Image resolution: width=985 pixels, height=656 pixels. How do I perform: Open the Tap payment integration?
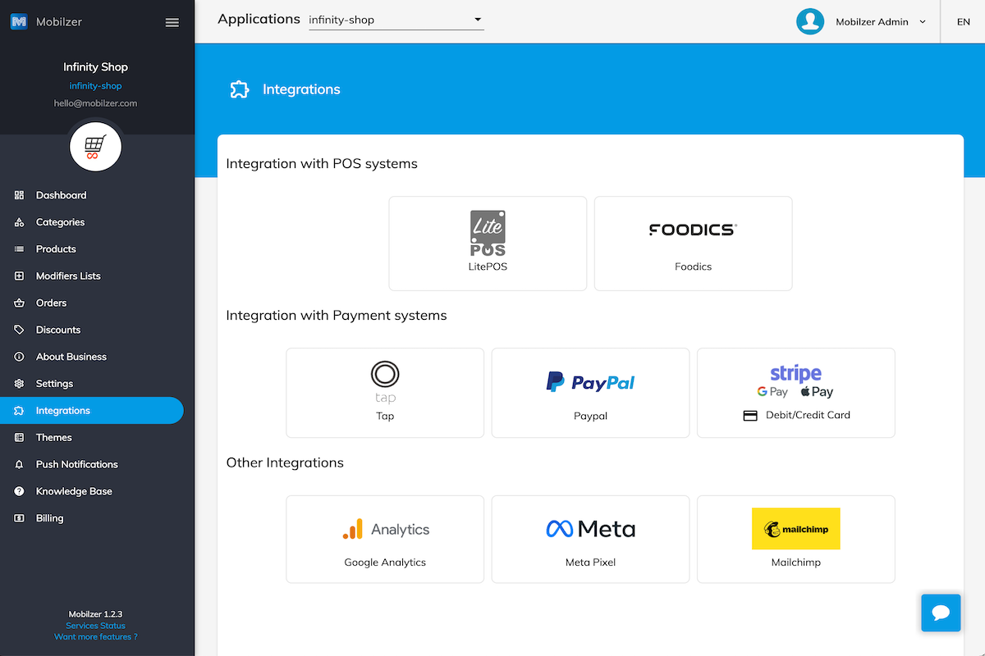tap(385, 393)
